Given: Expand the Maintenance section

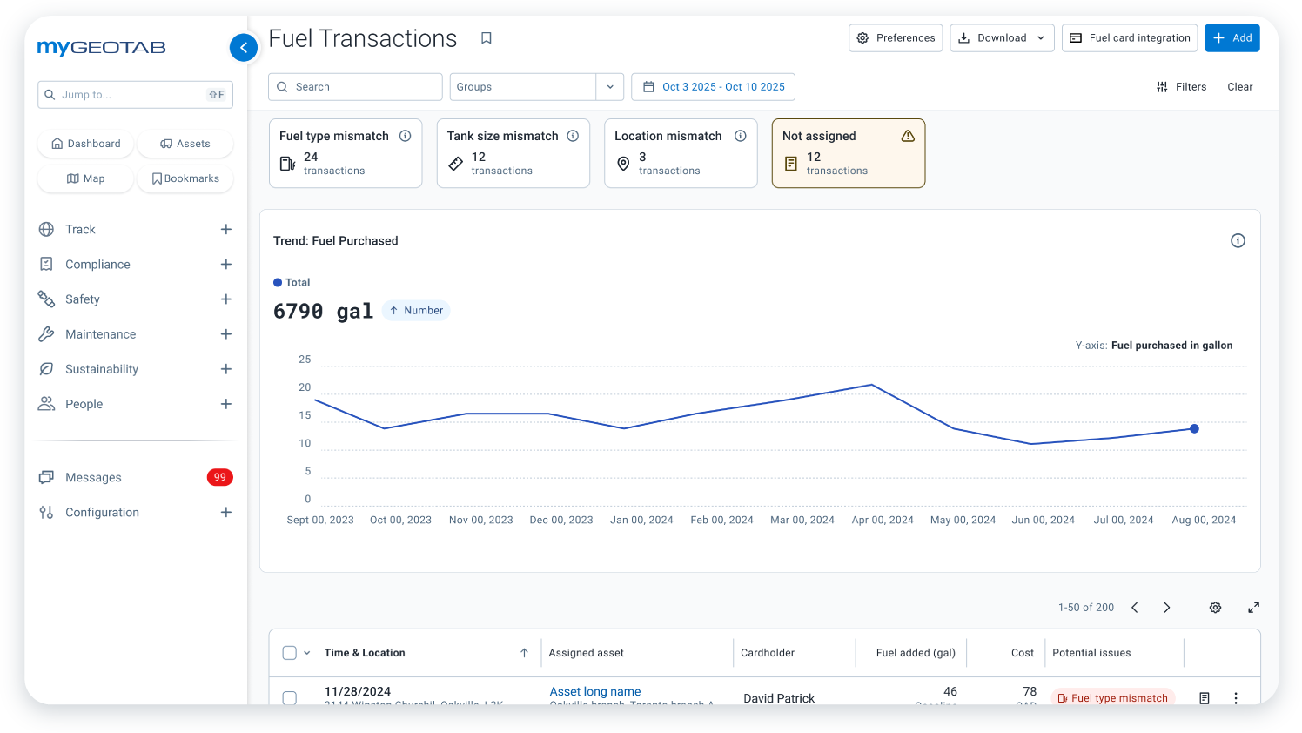Looking at the screenshot, I should [225, 334].
